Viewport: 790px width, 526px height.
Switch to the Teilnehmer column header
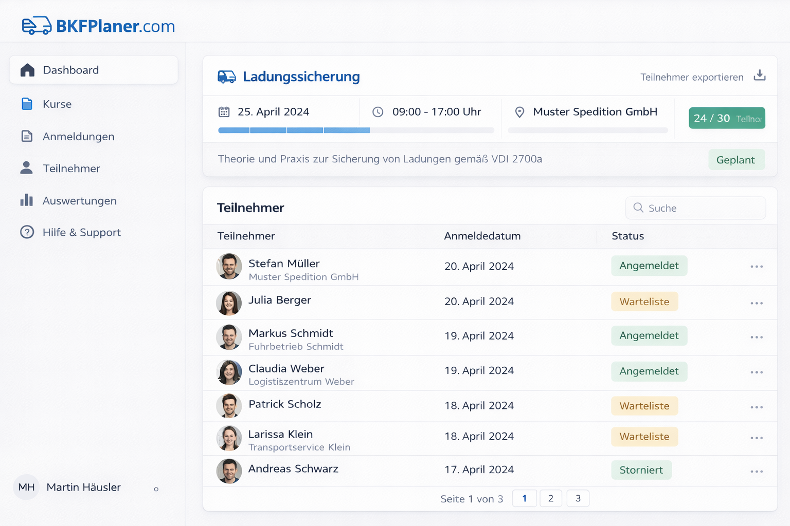coord(246,236)
